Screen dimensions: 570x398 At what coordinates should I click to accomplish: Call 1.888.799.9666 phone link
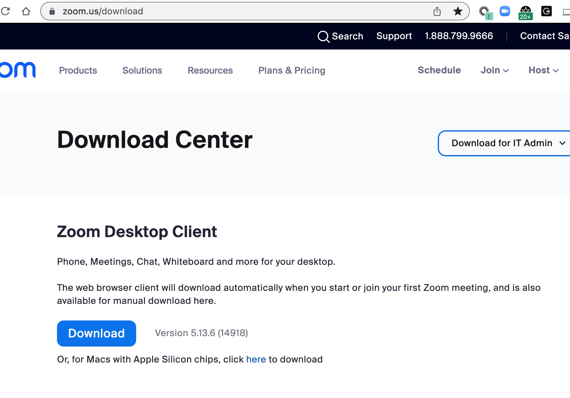coord(459,36)
